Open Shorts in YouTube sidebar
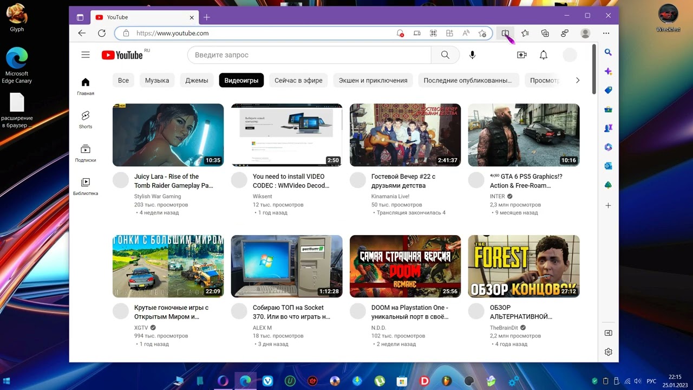 click(x=86, y=120)
